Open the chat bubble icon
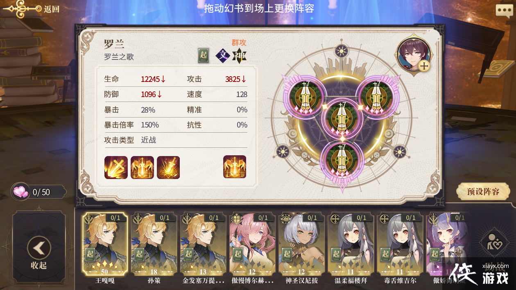The width and height of the screenshot is (516, 290). pyautogui.click(x=503, y=11)
